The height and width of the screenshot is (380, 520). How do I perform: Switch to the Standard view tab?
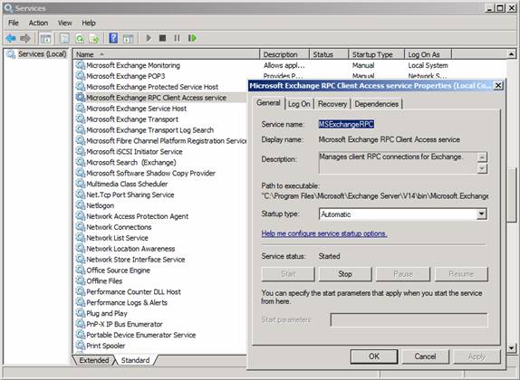(135, 360)
